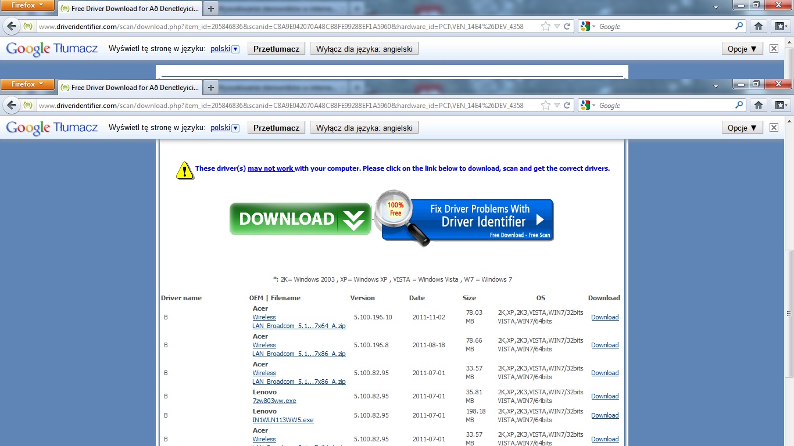Go back using the lower window's back arrow
This screenshot has height=446, width=794.
tap(11, 105)
